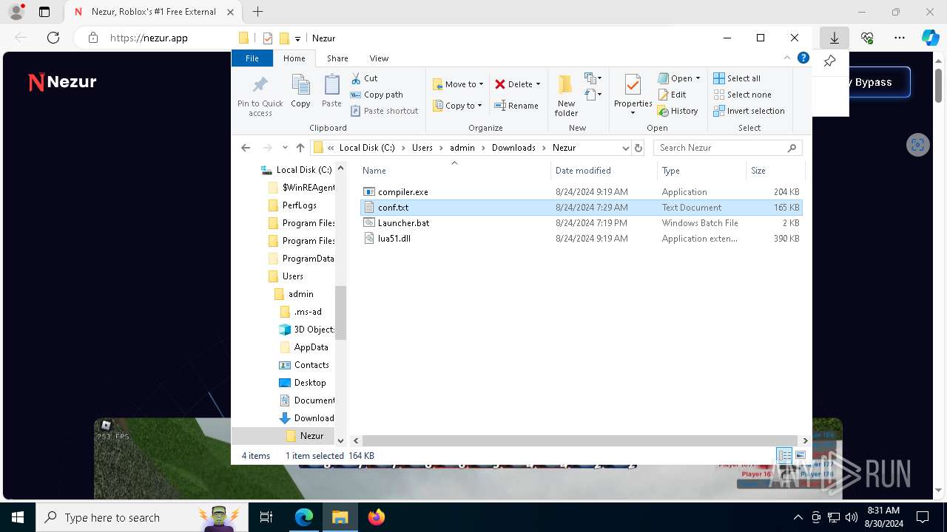Select the Nezur browser tab
Screen dimensions: 947x532
tap(153, 12)
